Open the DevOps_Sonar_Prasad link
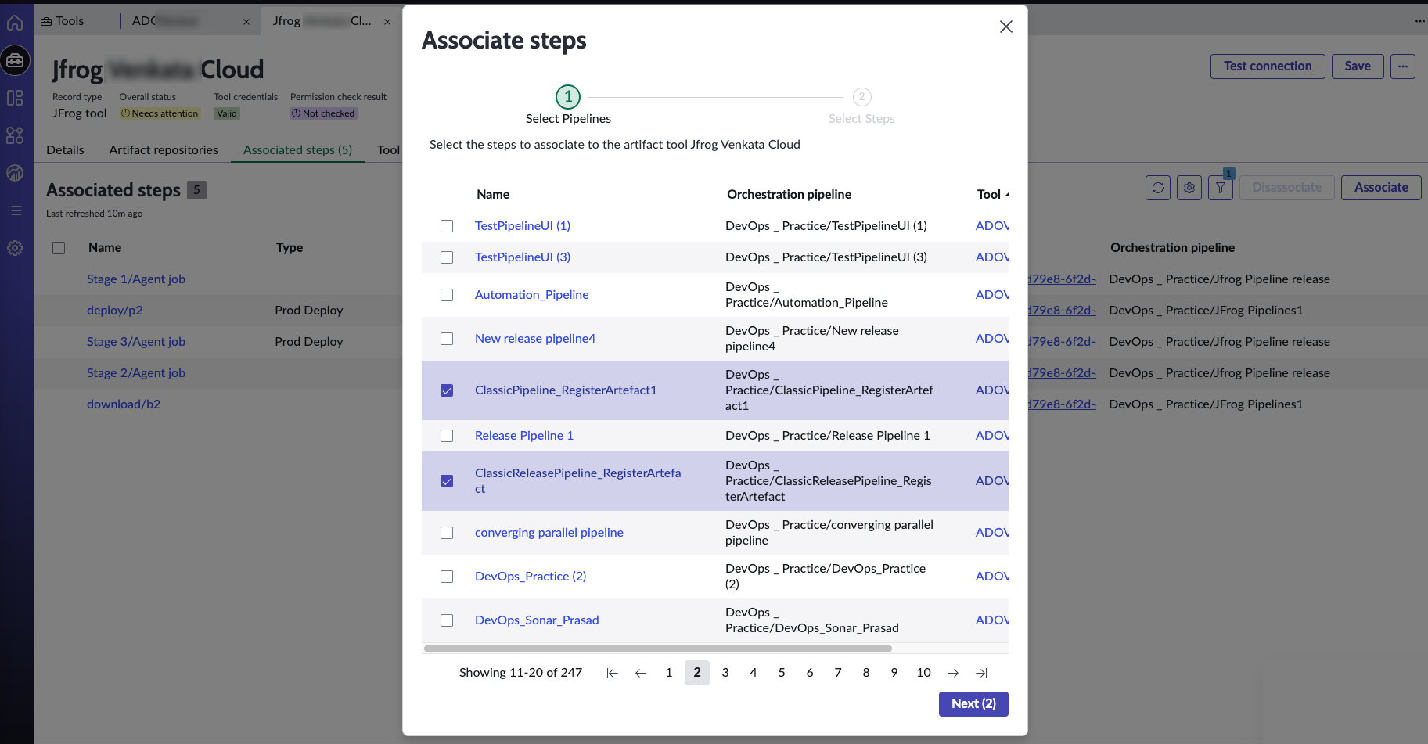Viewport: 1428px width, 744px height. (537, 620)
